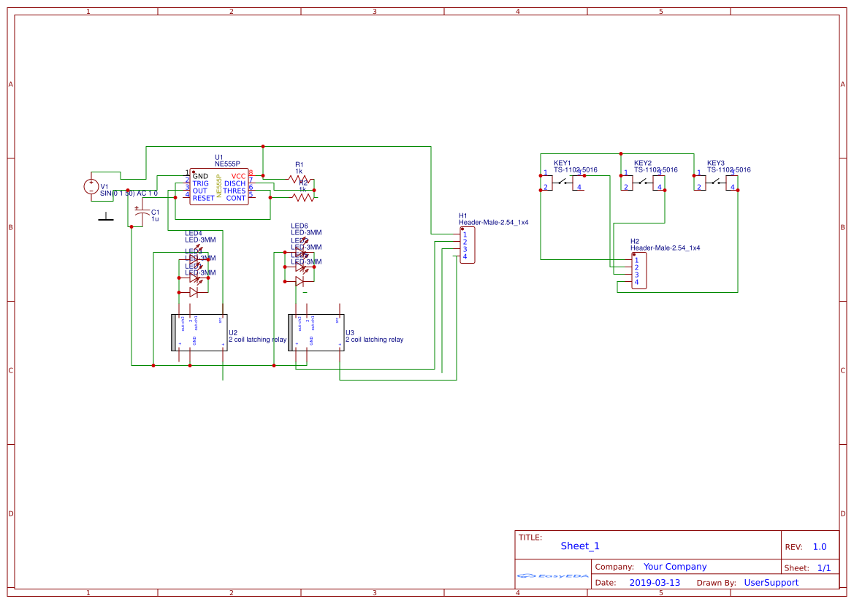Click the sheet number 1/1
This screenshot has height=604, width=854.
824,568
